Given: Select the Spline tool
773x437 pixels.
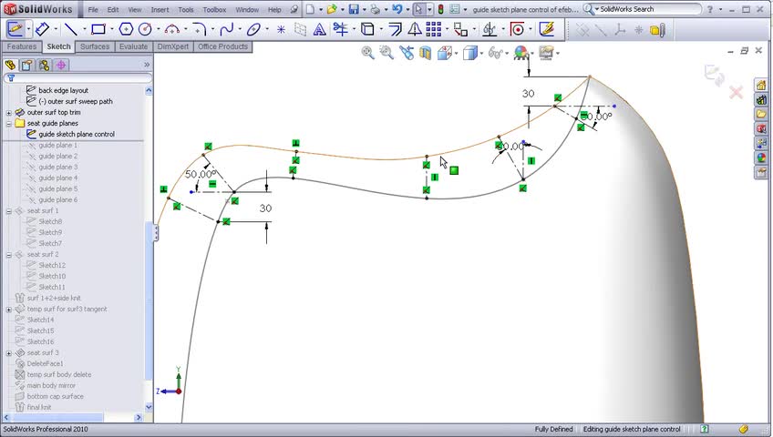Looking at the screenshot, I should pos(226,29).
